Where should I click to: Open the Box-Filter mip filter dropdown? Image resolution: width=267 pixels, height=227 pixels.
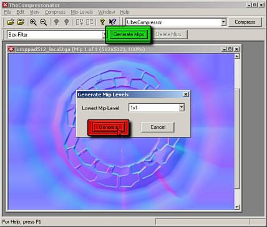click(x=104, y=35)
